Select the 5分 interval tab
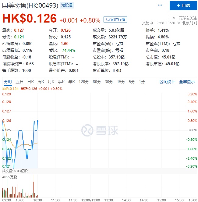Screen dimensions: 198x202 pos(132,82)
